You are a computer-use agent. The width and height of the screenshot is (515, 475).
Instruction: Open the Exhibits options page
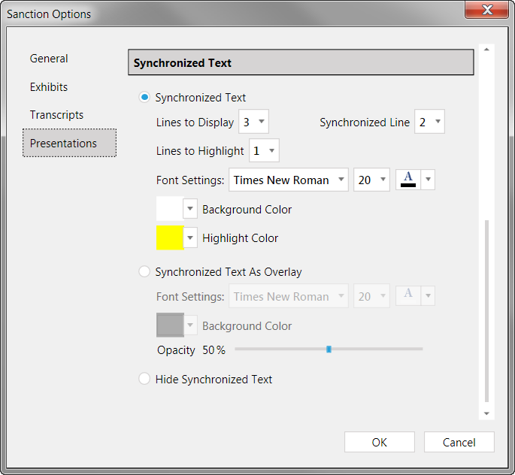49,87
